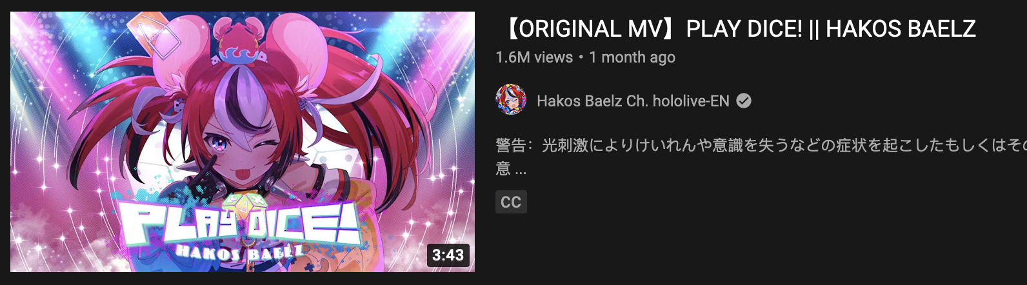Click the Japanese warning description text
1027x285 pixels.
[x=761, y=146]
